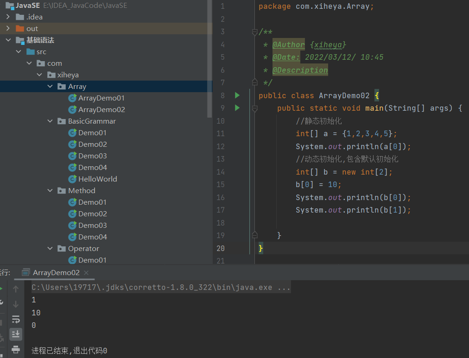Click the run gutter icon beside main method

click(237, 108)
